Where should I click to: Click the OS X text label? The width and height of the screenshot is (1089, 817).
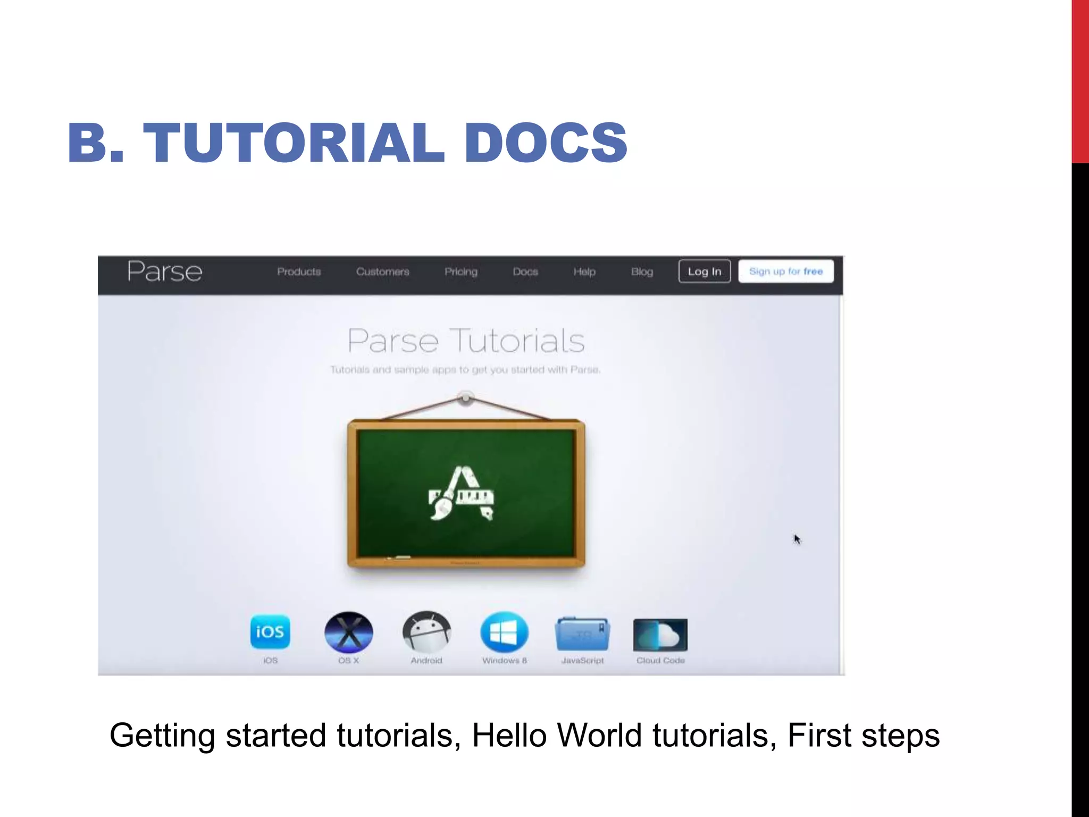click(349, 661)
